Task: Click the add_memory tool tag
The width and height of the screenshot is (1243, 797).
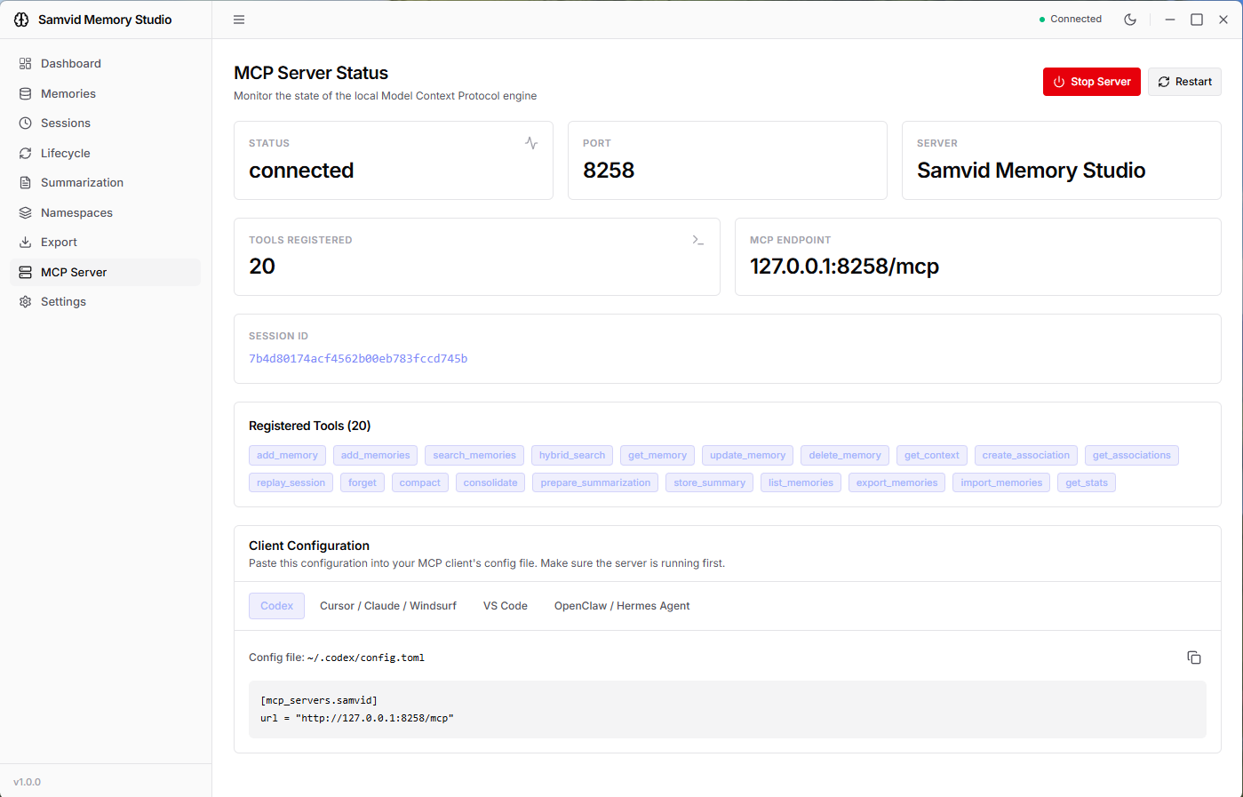Action: [287, 456]
